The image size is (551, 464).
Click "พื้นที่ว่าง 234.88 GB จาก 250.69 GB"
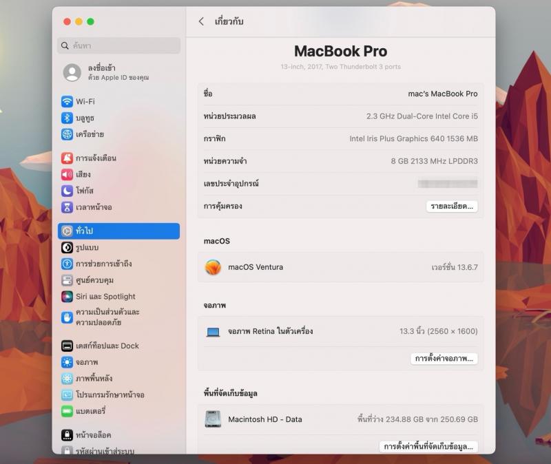click(x=417, y=419)
